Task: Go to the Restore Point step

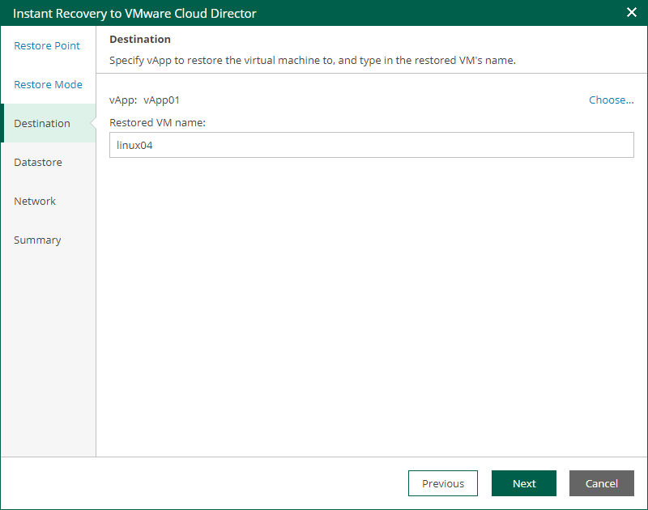Action: pos(47,45)
